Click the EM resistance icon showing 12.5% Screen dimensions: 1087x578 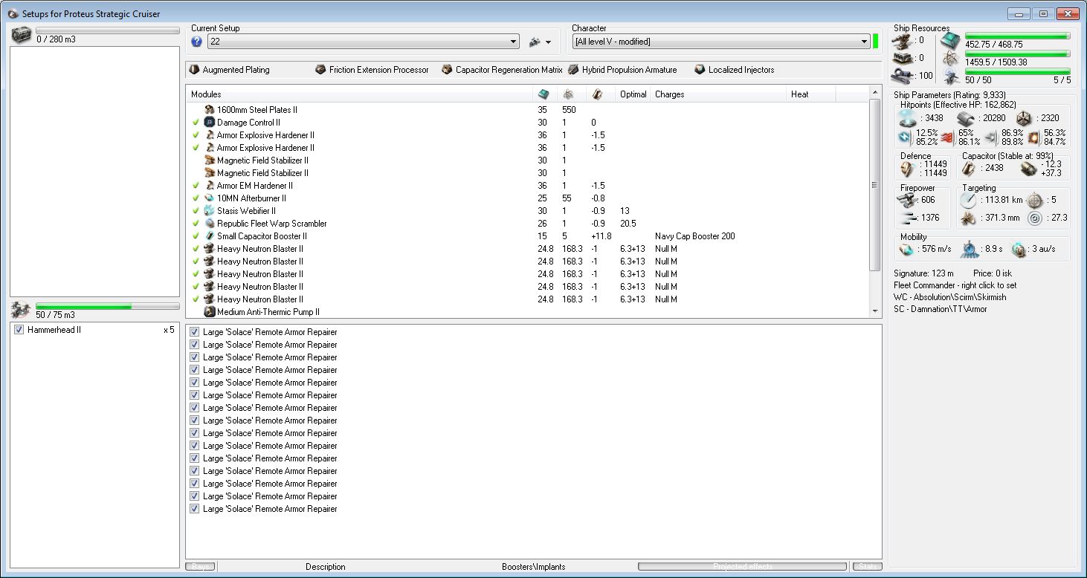point(904,137)
